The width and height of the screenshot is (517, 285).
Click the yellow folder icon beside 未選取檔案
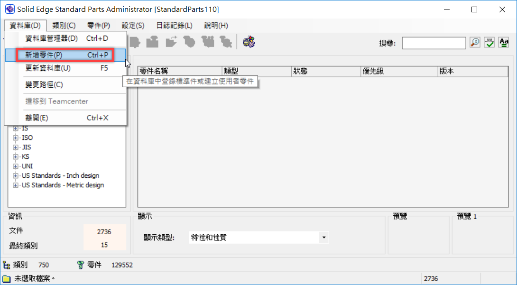click(7, 279)
